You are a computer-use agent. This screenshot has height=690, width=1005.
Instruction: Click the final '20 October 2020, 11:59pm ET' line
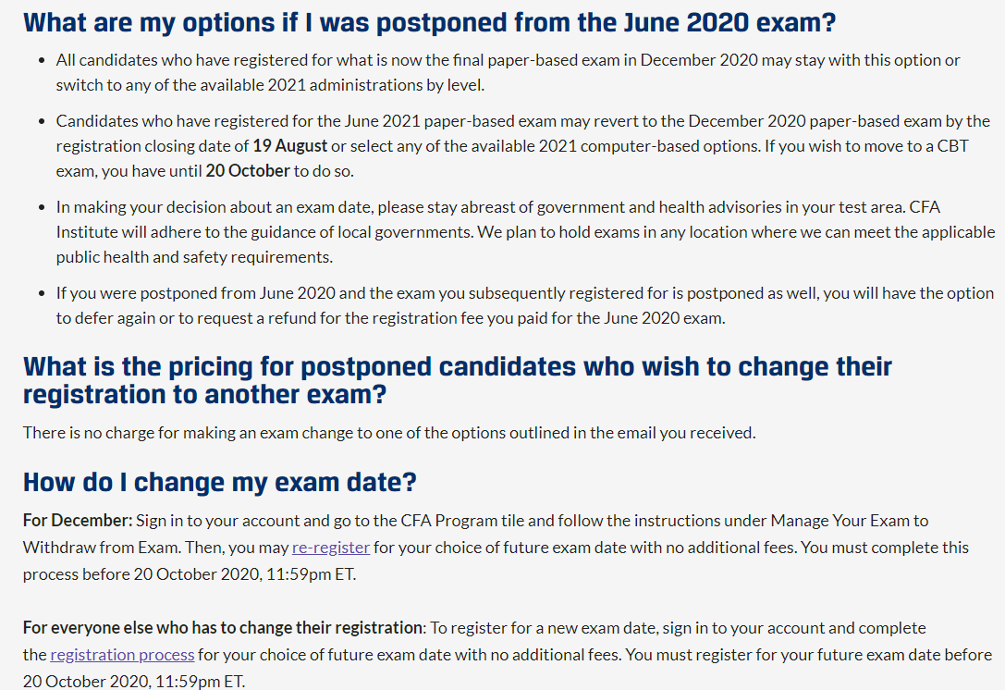point(134,681)
